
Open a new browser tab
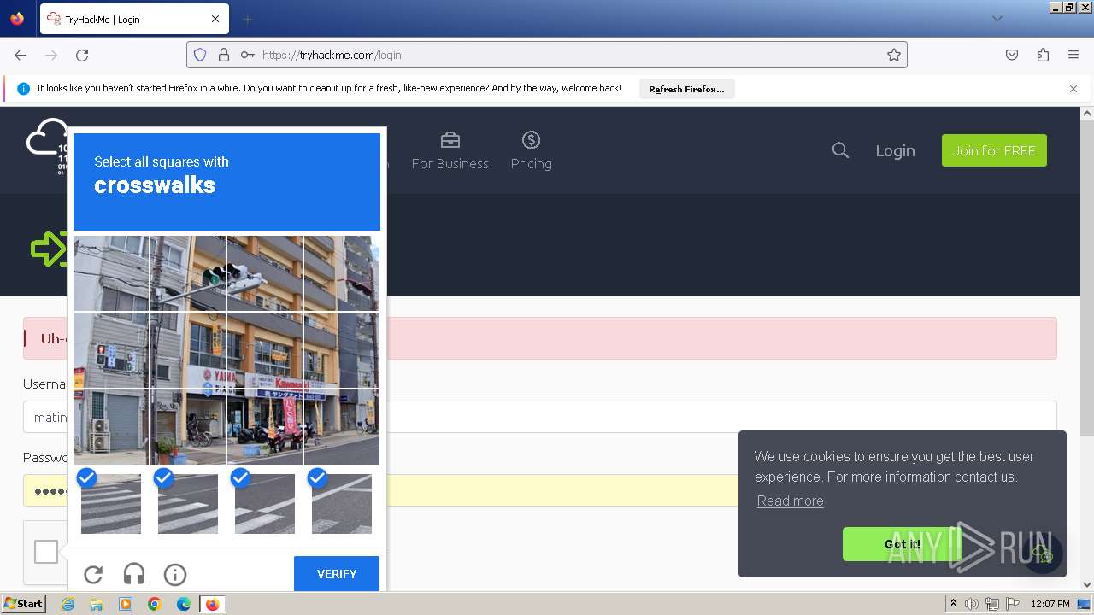(x=247, y=19)
